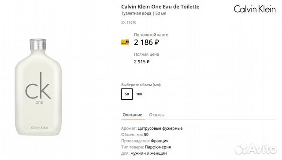
Task: Click the full price 2 915 ₽
Action: click(142, 62)
